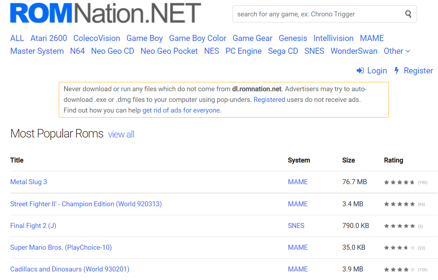The height and width of the screenshot is (280, 438).
Task: Open the Game Boy Color category
Action: click(x=198, y=38)
